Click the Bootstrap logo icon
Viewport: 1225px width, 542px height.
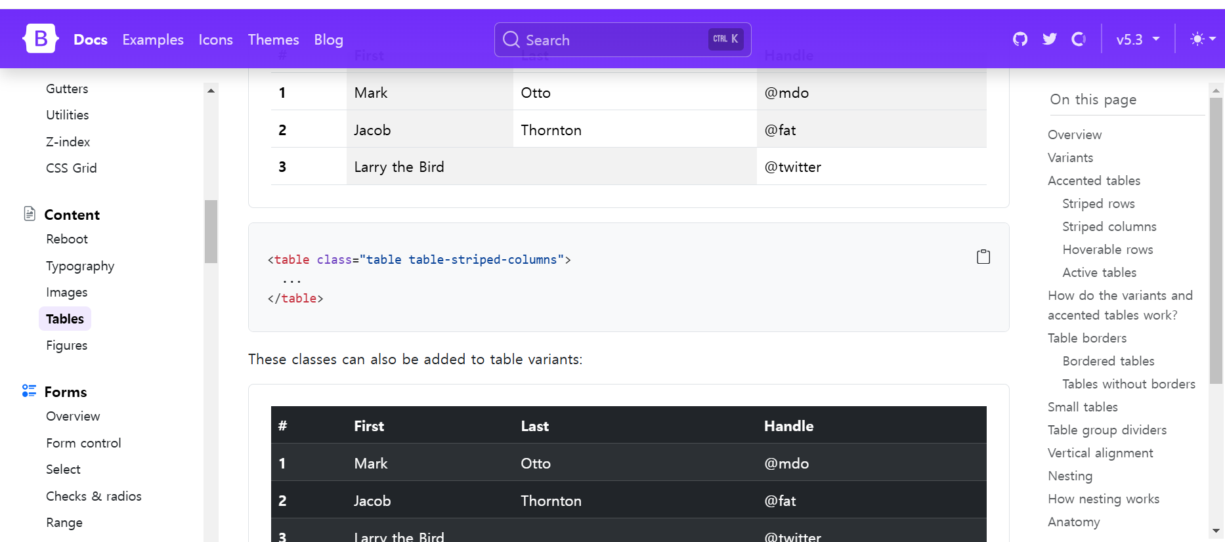coord(41,39)
